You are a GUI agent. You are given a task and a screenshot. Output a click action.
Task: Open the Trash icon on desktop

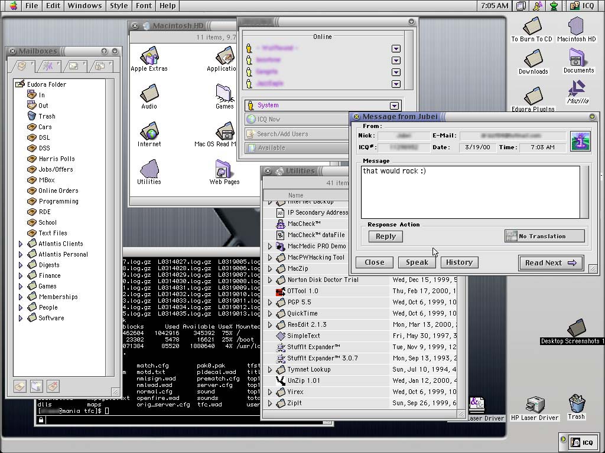pyautogui.click(x=577, y=404)
